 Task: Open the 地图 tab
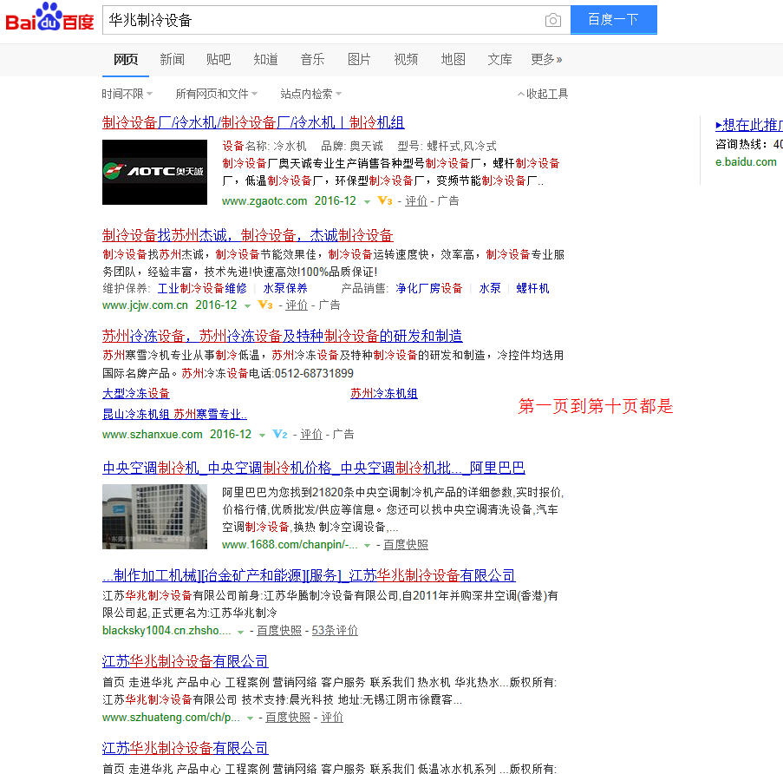point(453,60)
